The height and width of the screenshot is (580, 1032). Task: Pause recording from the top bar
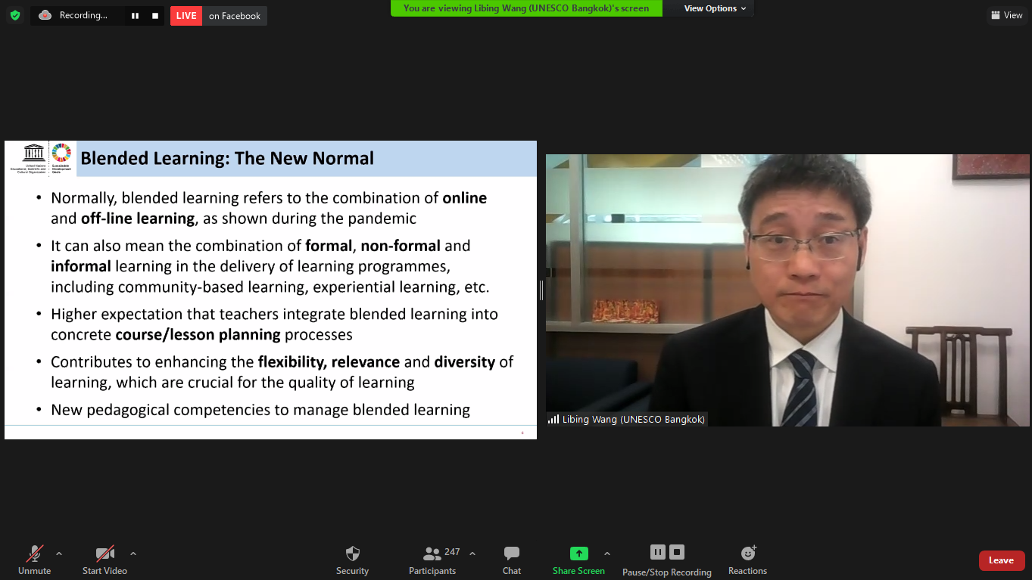135,16
